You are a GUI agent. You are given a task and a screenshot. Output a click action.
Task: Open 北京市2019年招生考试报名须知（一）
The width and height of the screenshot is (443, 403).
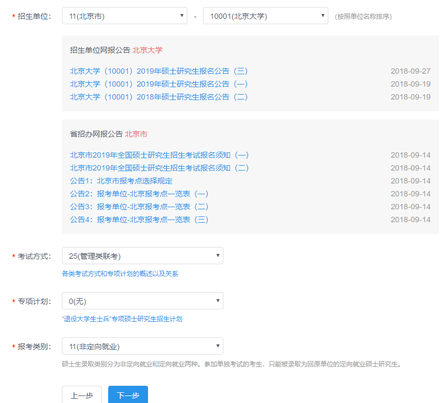tap(159, 155)
